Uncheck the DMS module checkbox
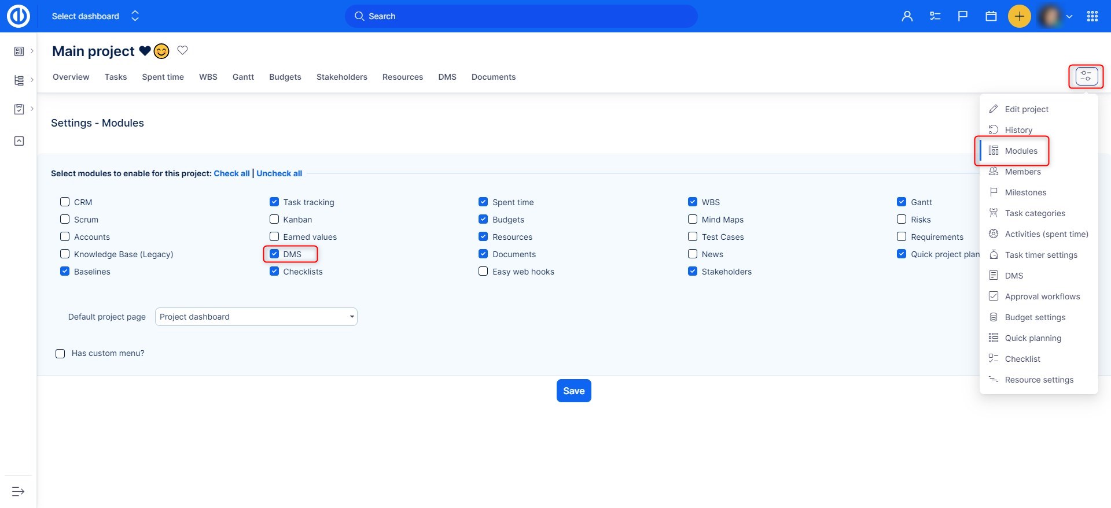This screenshot has width=1111, height=508. pos(274,254)
